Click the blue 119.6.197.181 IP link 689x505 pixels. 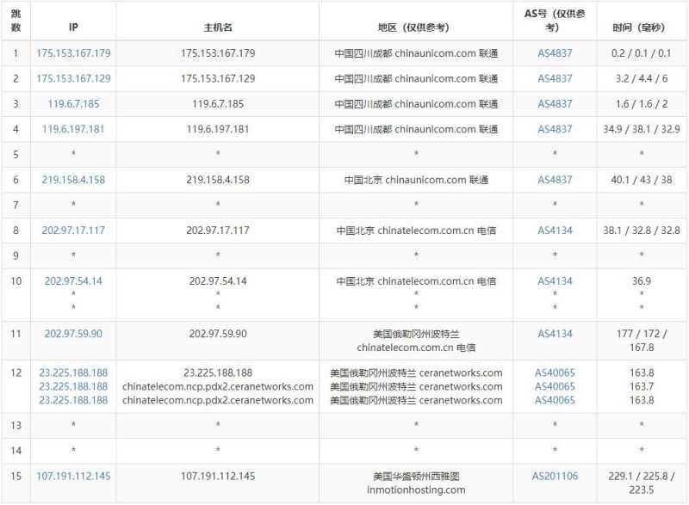(x=73, y=129)
